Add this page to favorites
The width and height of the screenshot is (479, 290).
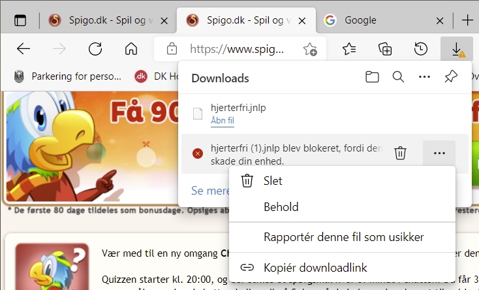point(310,49)
